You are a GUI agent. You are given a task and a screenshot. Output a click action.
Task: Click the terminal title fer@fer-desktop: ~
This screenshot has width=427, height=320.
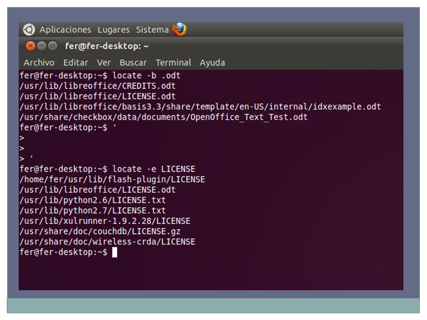pos(107,46)
